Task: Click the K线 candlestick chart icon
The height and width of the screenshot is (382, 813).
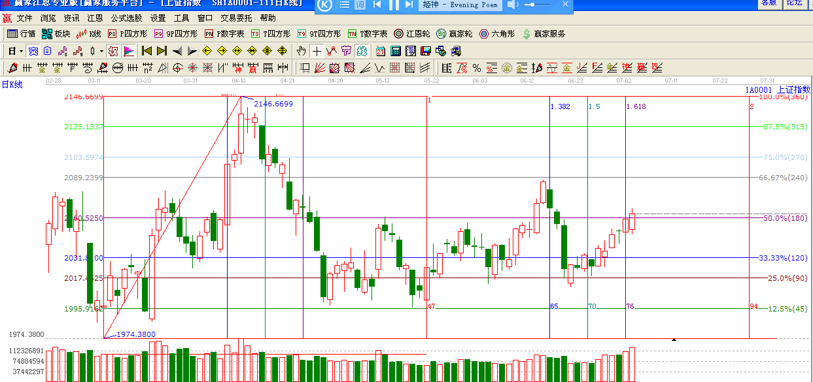Action: click(x=88, y=34)
